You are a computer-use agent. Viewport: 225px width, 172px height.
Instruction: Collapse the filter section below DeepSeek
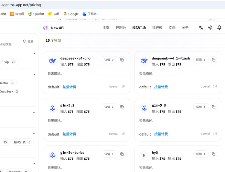tap(34, 112)
